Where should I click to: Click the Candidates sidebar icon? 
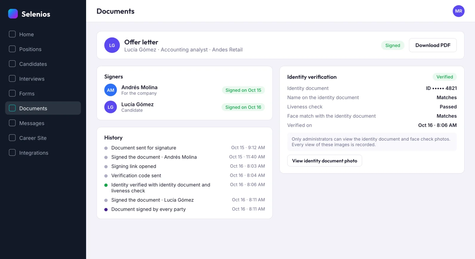[x=12, y=64]
